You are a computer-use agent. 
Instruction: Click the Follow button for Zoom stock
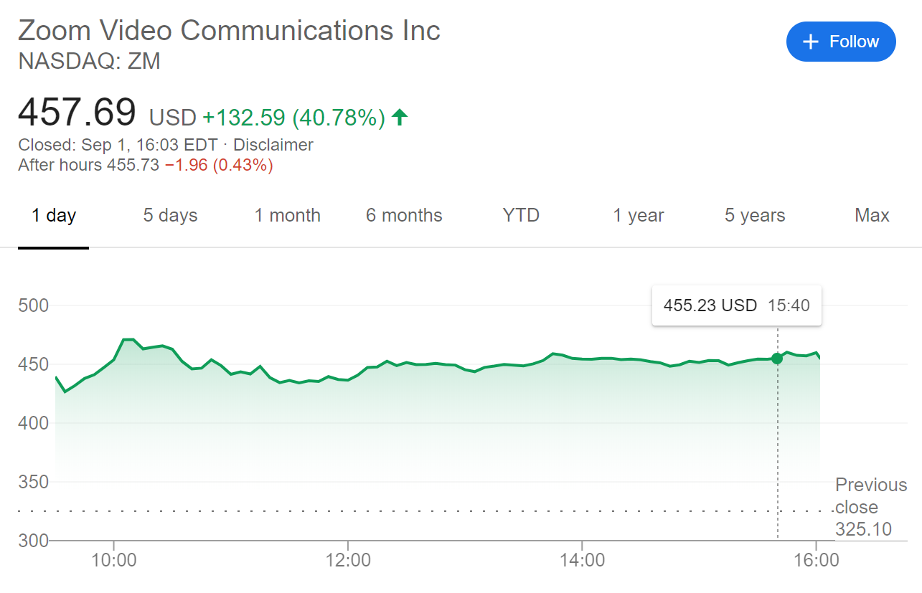[841, 42]
